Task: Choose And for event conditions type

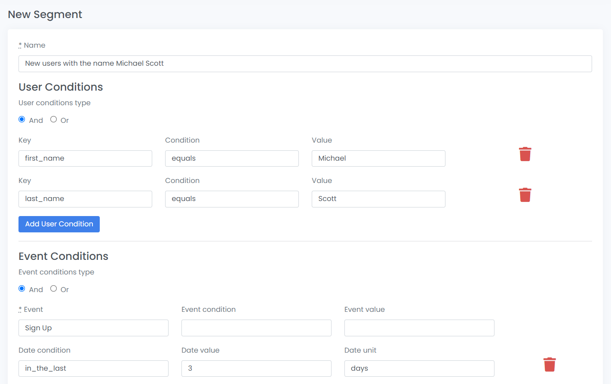Action: 22,289
